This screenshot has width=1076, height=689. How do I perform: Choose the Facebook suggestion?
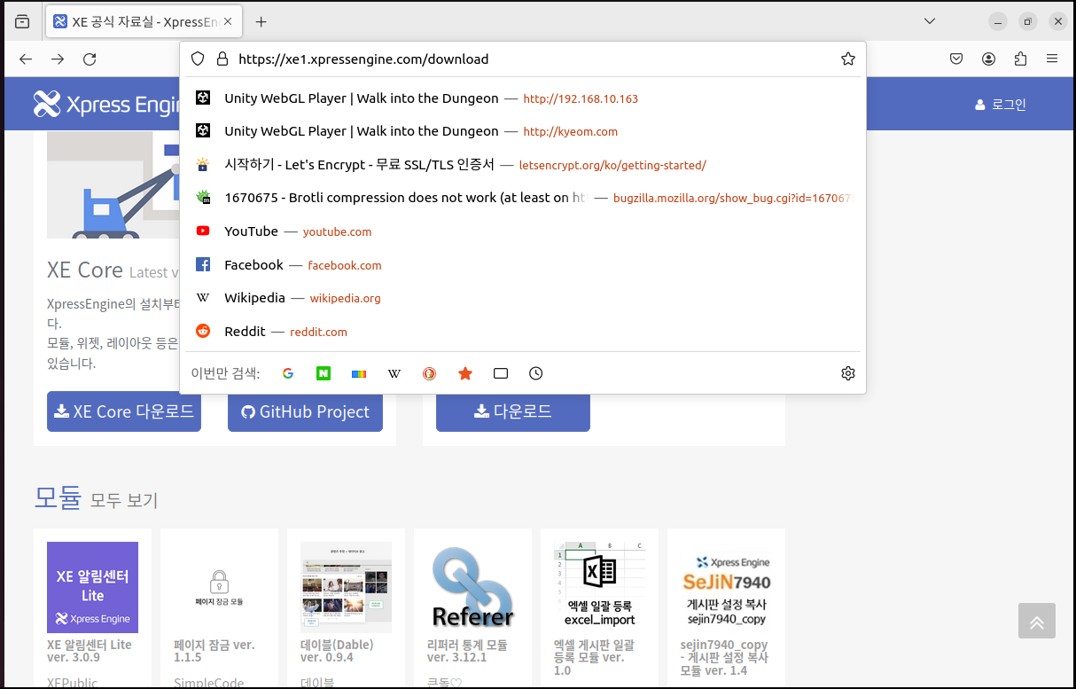[523, 265]
